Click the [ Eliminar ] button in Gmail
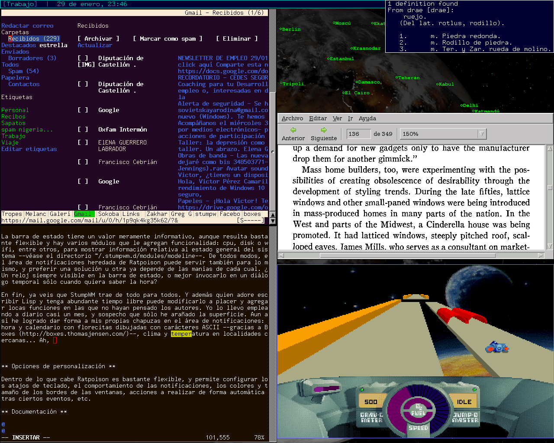The width and height of the screenshot is (554, 443). tap(237, 39)
